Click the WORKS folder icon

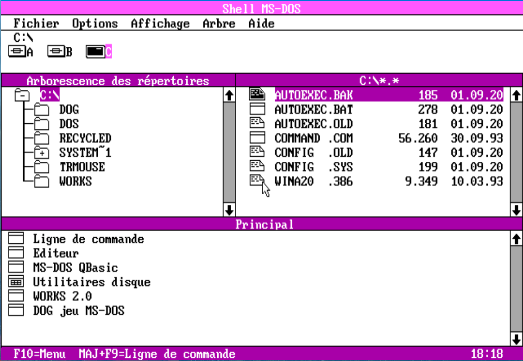click(x=42, y=181)
